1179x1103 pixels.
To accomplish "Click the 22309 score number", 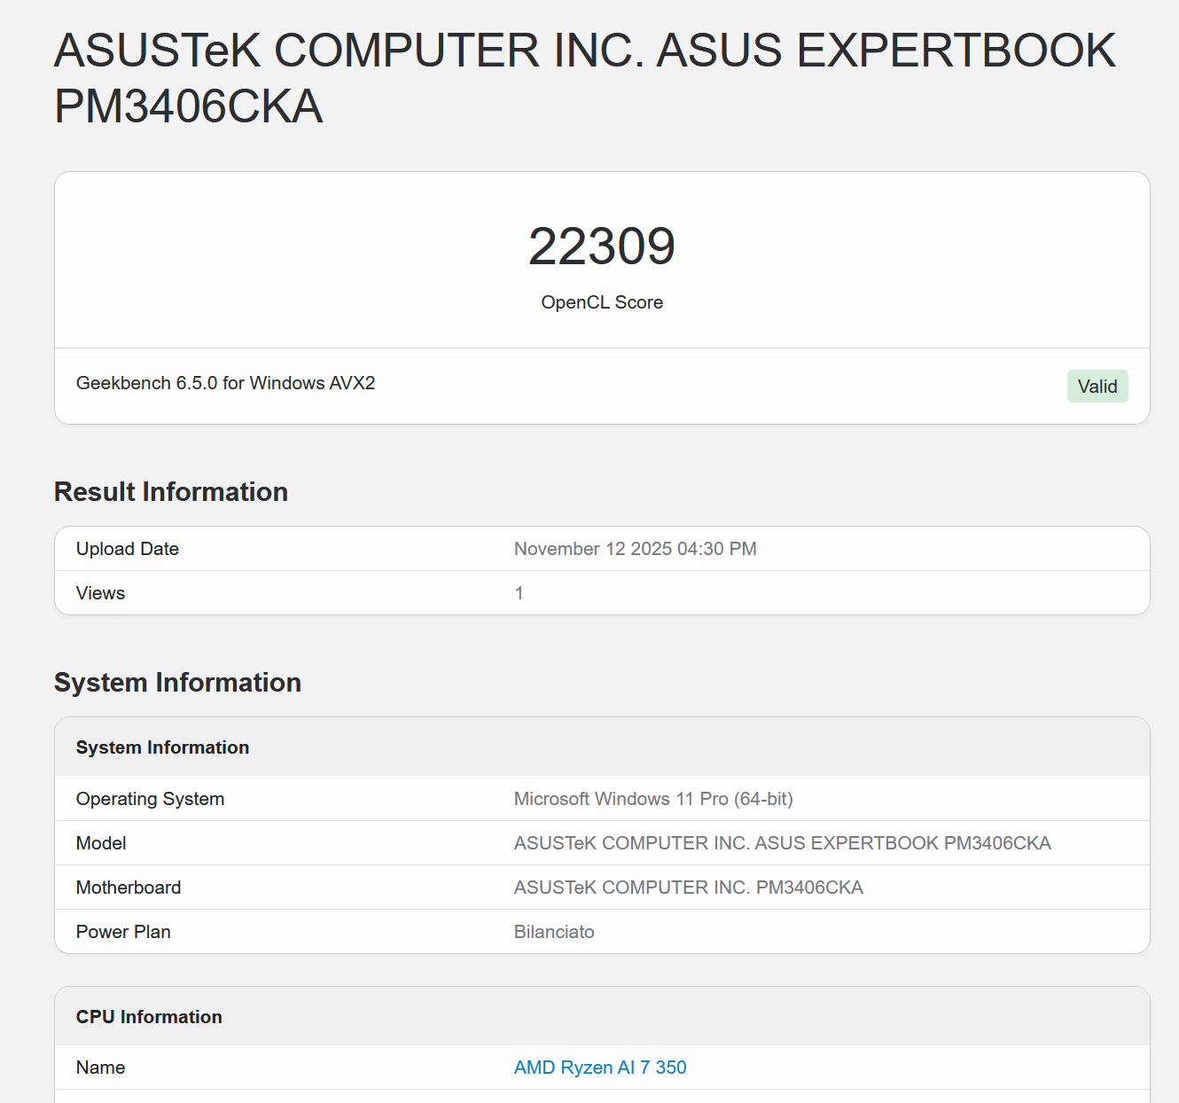I will (602, 246).
